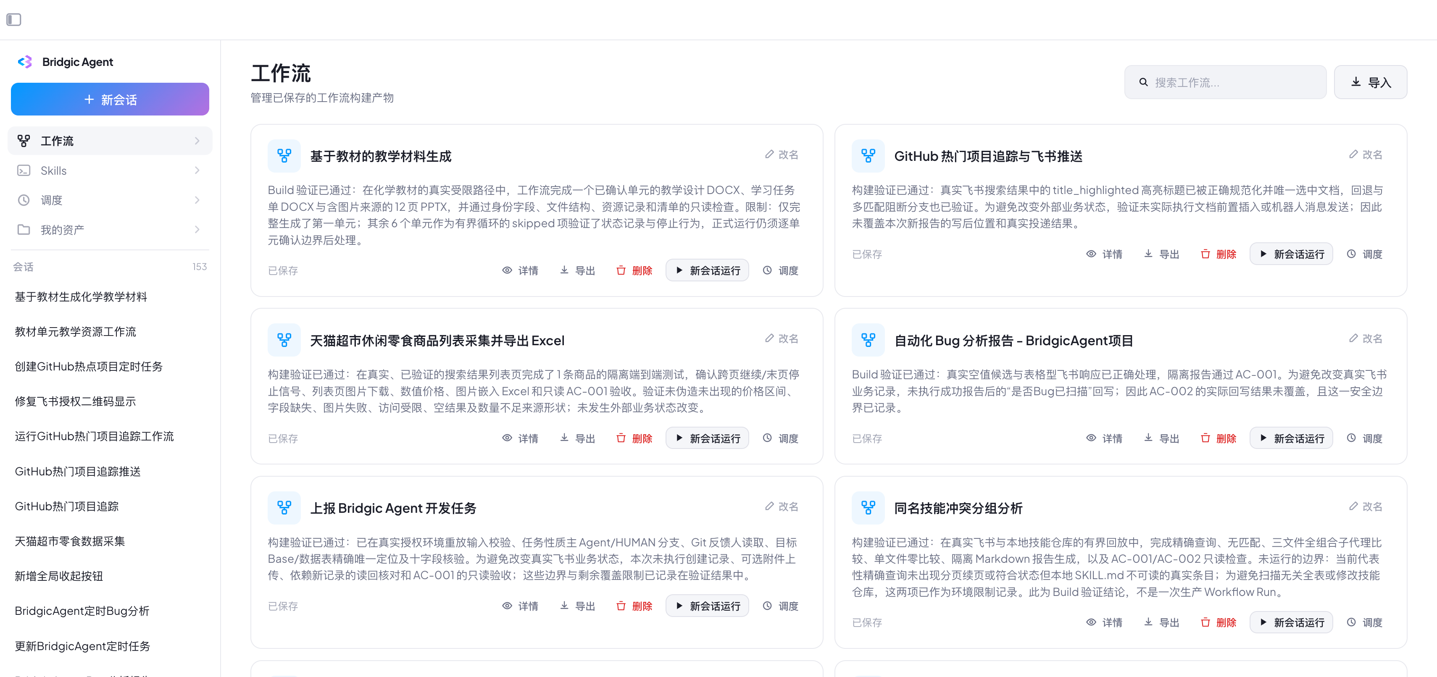Click workflow icon on 自动化 Bug 分析报告 card
The height and width of the screenshot is (677, 1437).
[868, 340]
